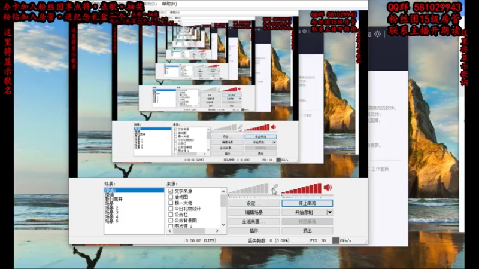Screen dimensions: 479x269
Task: Click the sources horizontal scrollbar thumb
Action: (189, 231)
